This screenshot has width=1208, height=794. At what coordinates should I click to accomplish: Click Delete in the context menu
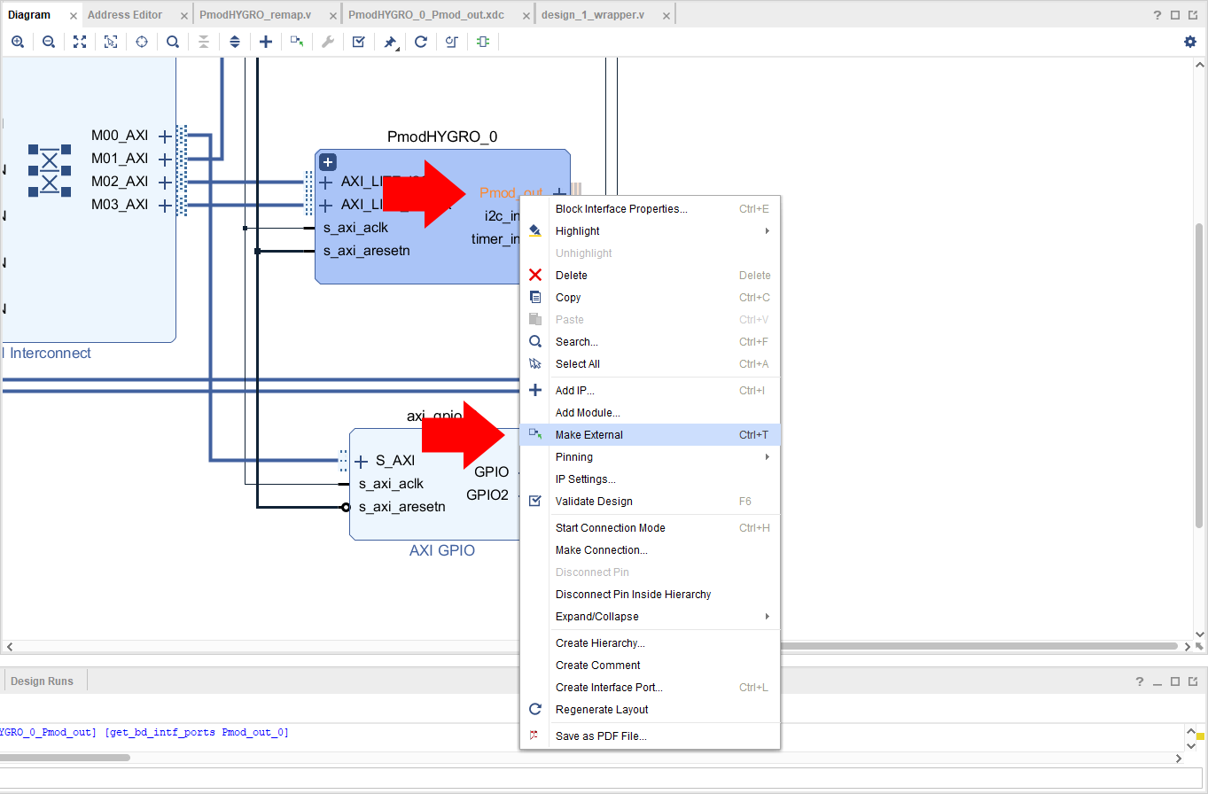coord(650,276)
